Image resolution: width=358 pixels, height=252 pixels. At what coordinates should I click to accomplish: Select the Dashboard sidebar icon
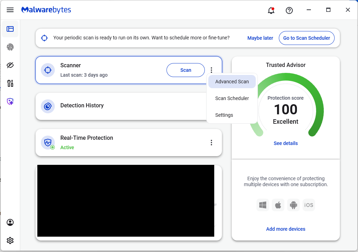(10, 29)
